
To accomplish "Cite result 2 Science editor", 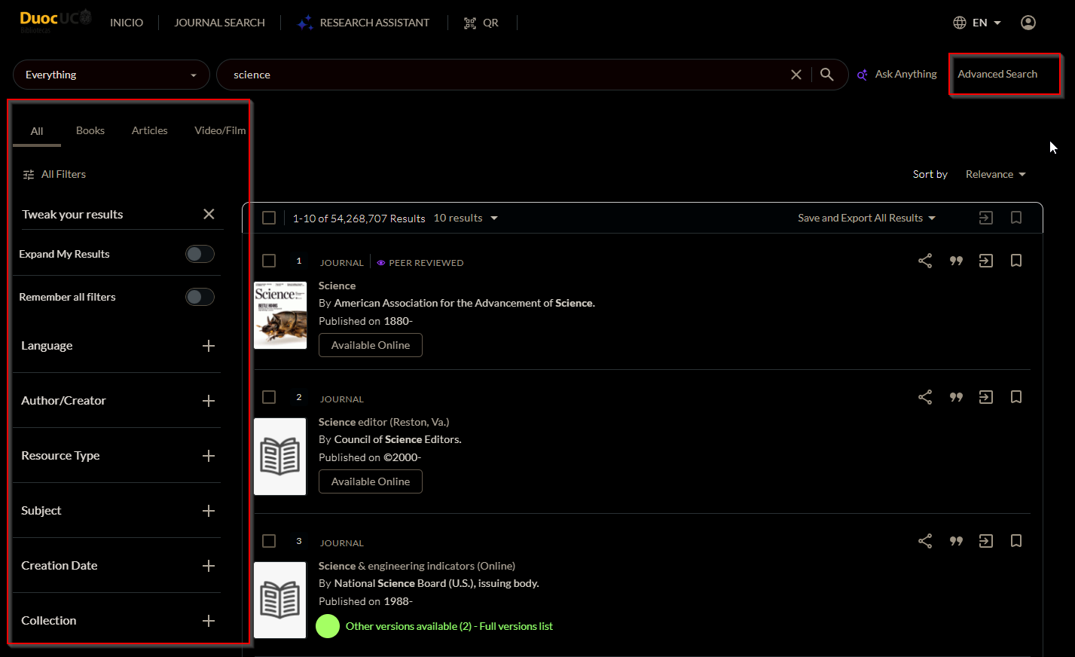I will click(956, 397).
